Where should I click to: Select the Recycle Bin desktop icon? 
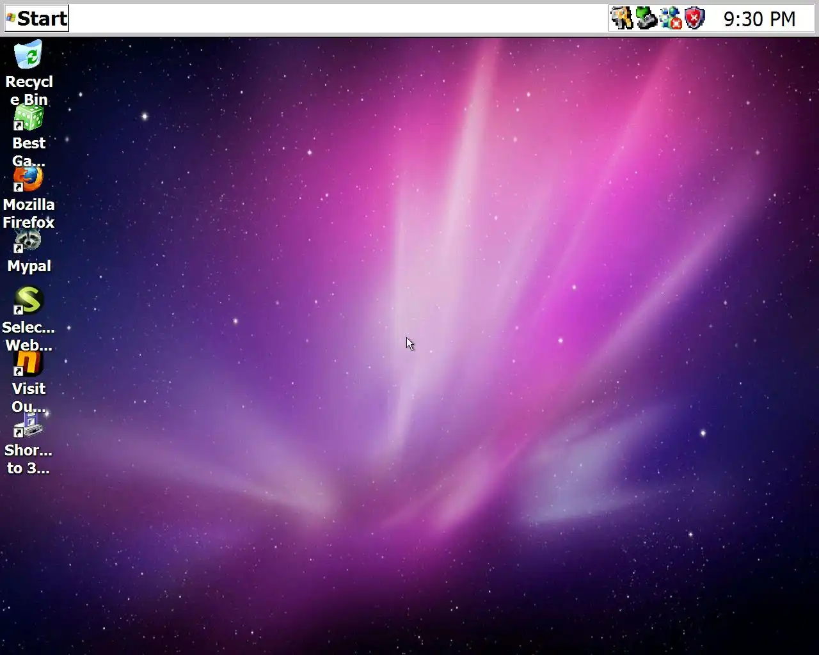(x=29, y=55)
